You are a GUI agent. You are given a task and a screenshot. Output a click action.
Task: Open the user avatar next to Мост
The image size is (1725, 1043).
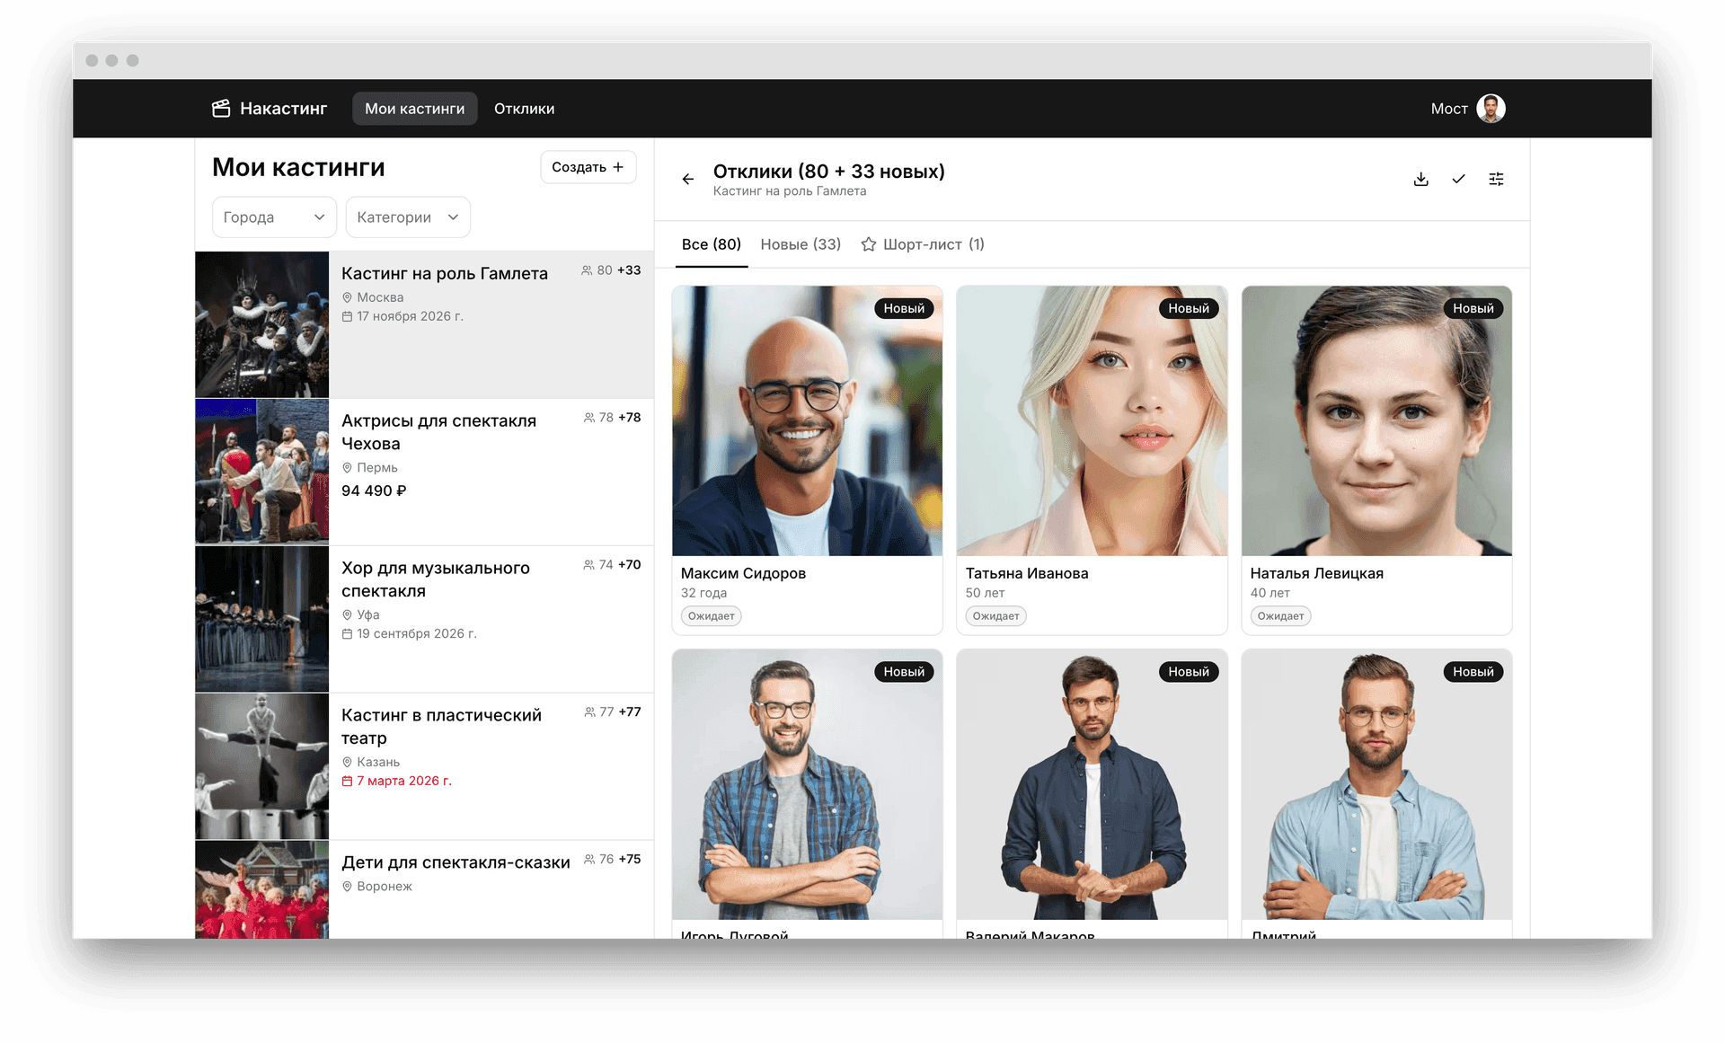click(x=1491, y=109)
